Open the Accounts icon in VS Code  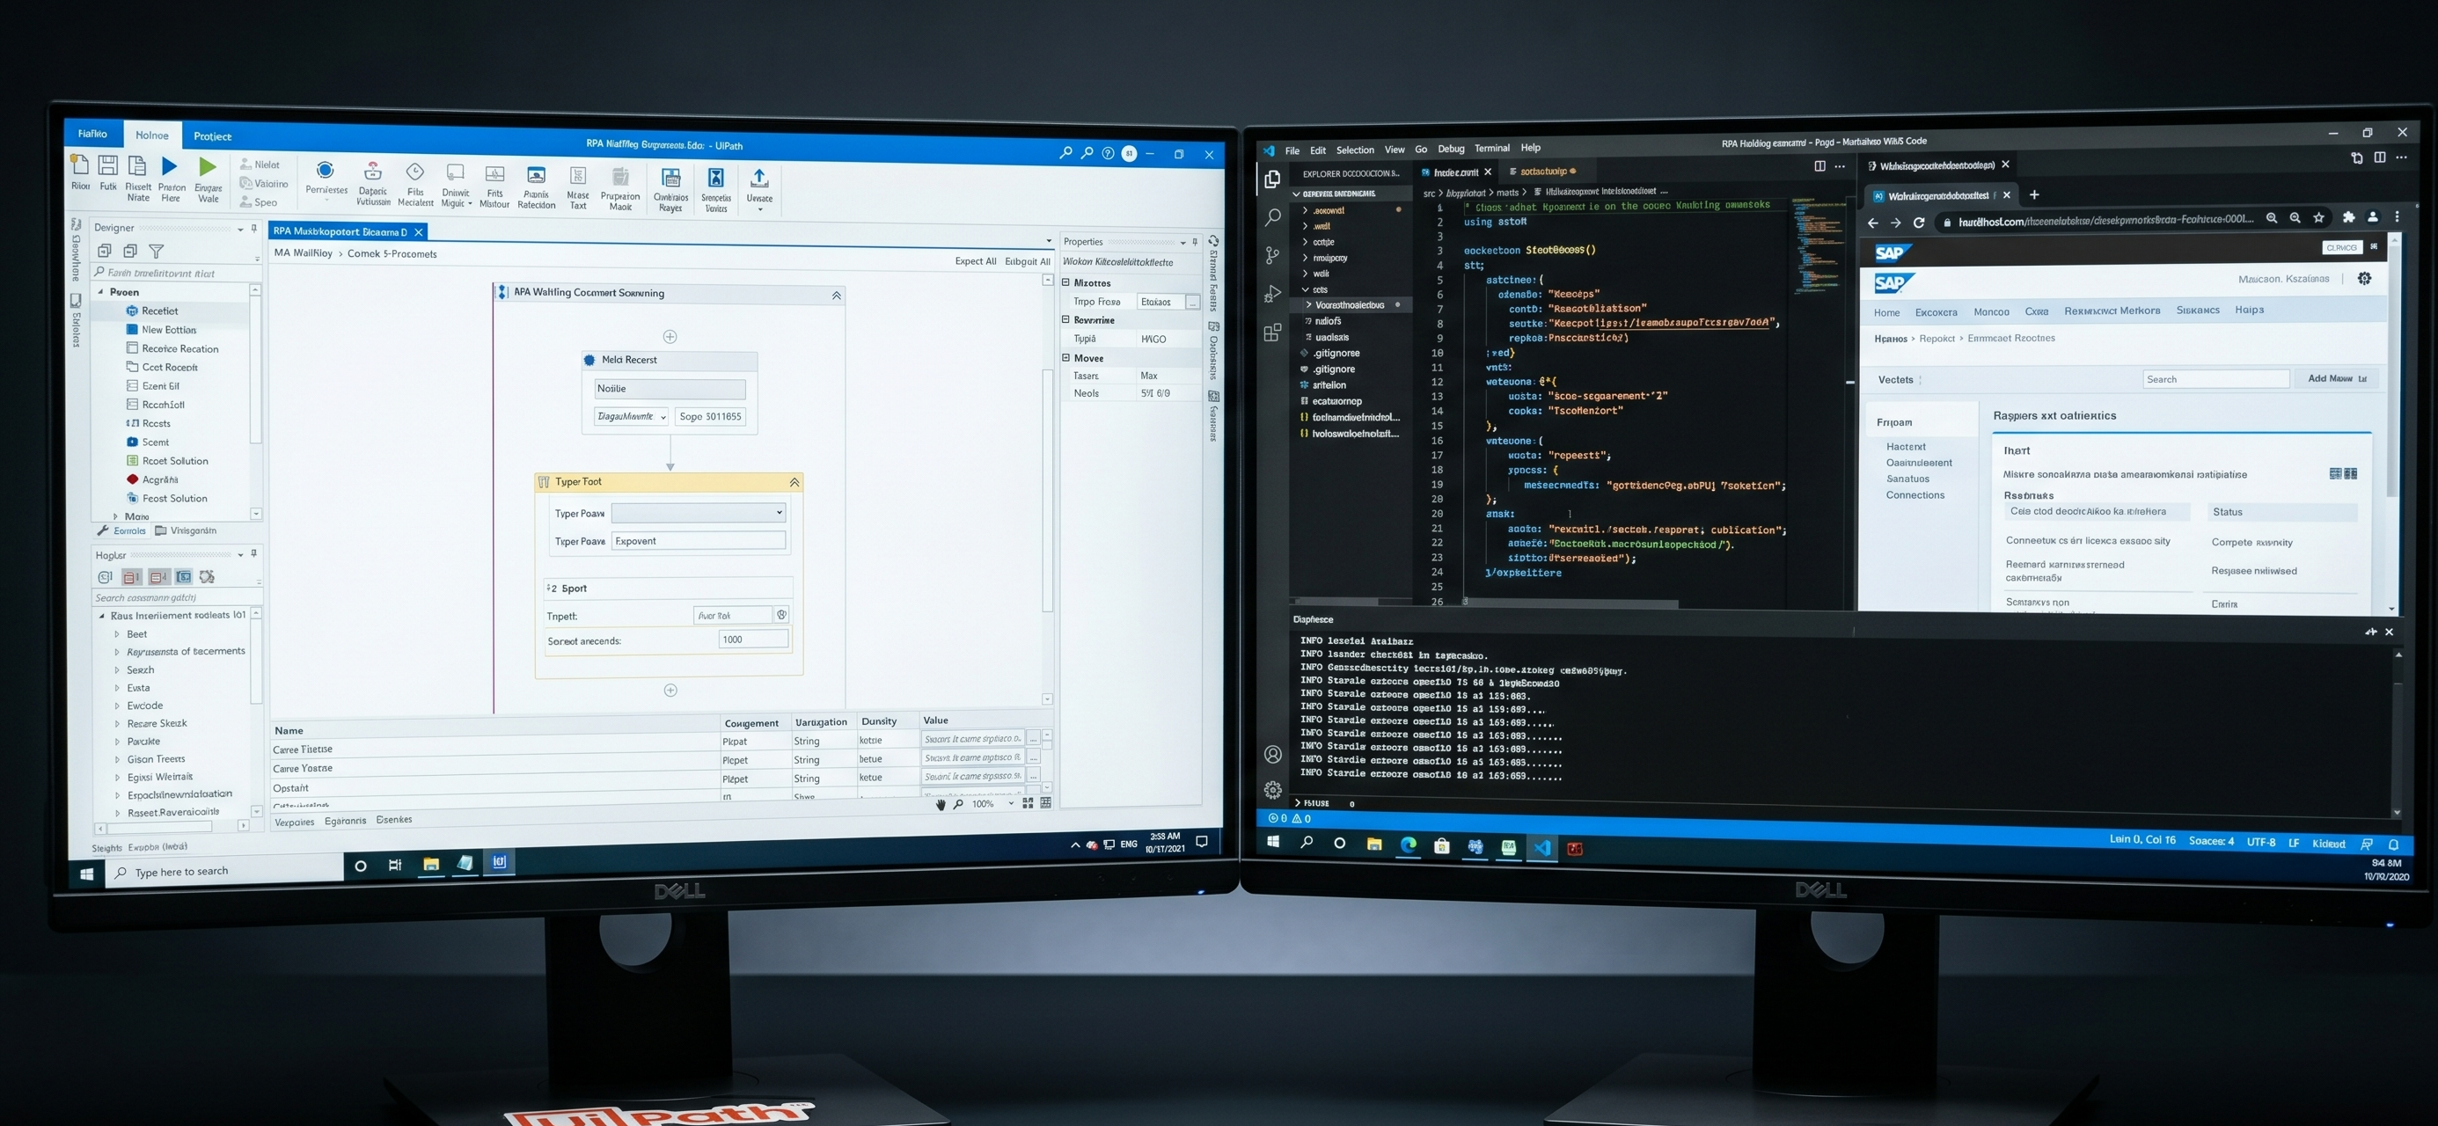tap(1273, 754)
